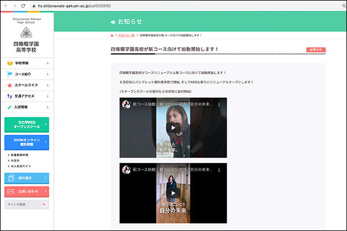Click the red search magnifier in the site search

coord(44,204)
